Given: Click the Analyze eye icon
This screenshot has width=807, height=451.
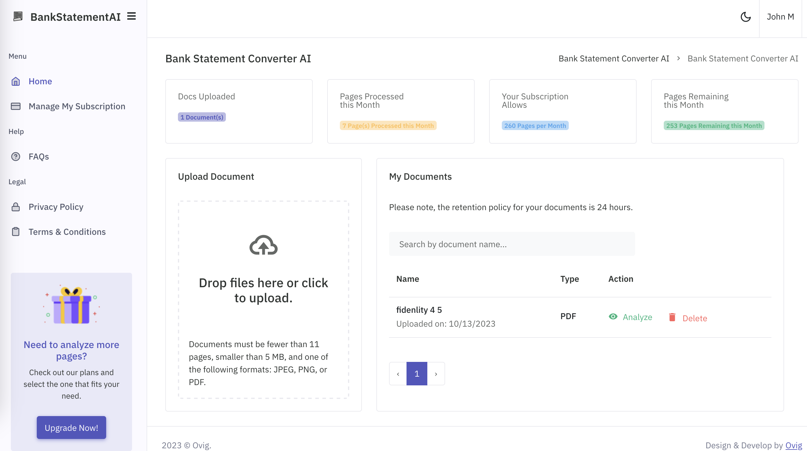Looking at the screenshot, I should point(613,316).
